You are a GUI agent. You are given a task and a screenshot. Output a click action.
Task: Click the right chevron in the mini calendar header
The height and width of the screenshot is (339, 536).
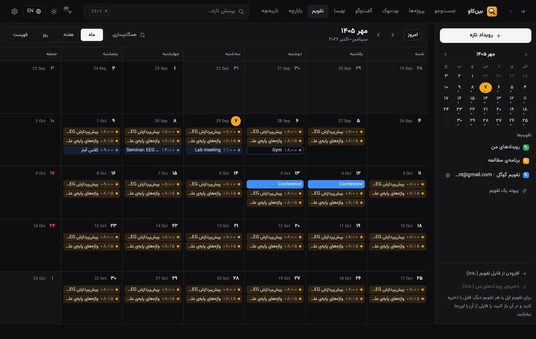[x=526, y=54]
